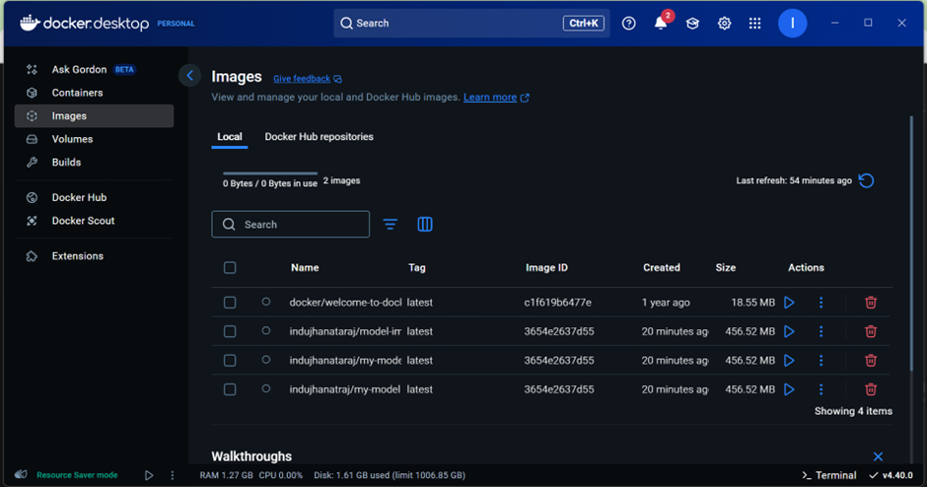Image resolution: width=927 pixels, height=487 pixels.
Task: Open Settings gear icon
Action: pyautogui.click(x=724, y=23)
